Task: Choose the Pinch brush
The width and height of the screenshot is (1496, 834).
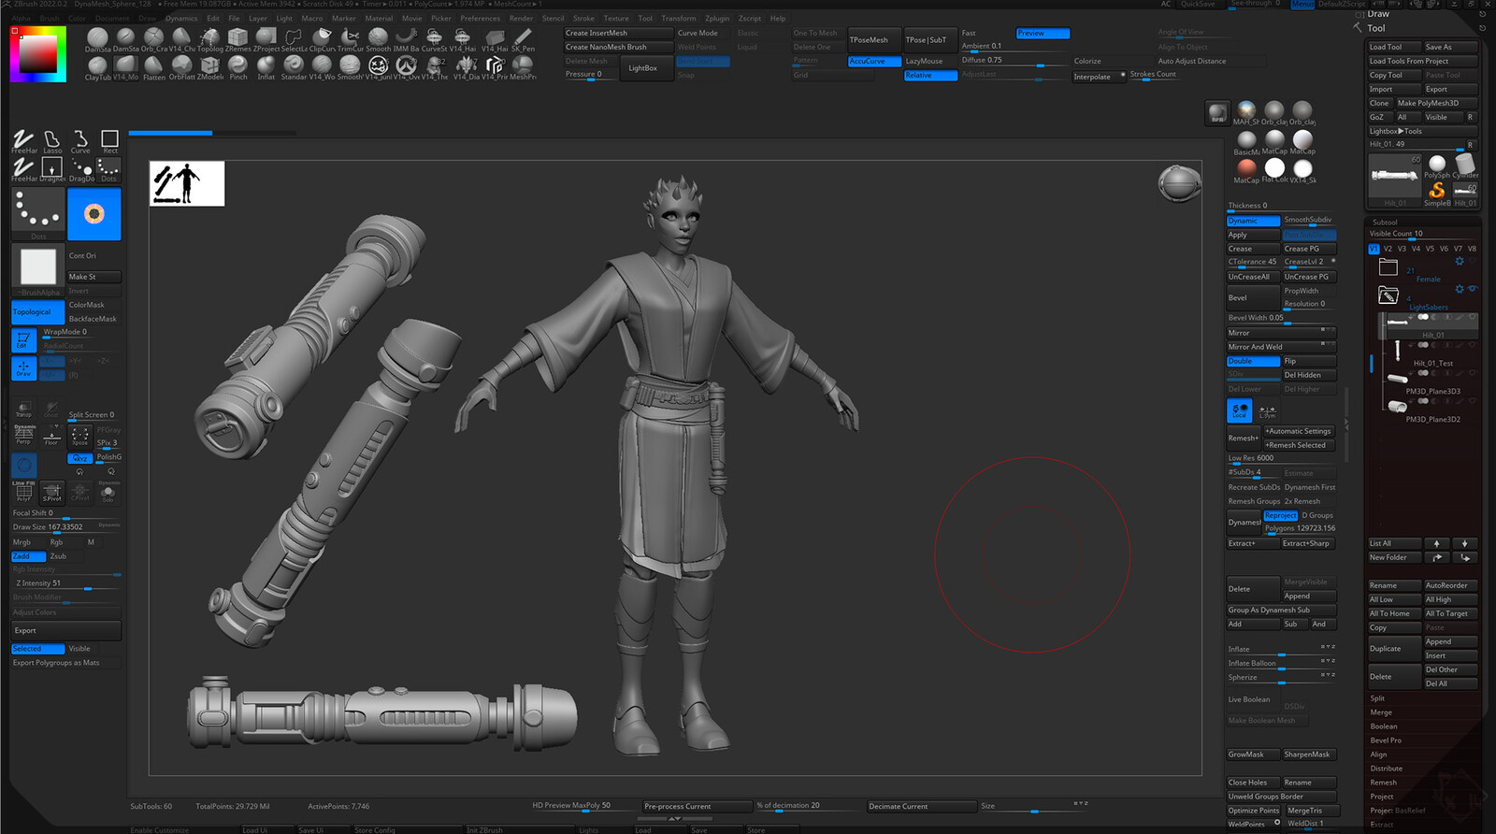Action: pyautogui.click(x=237, y=66)
